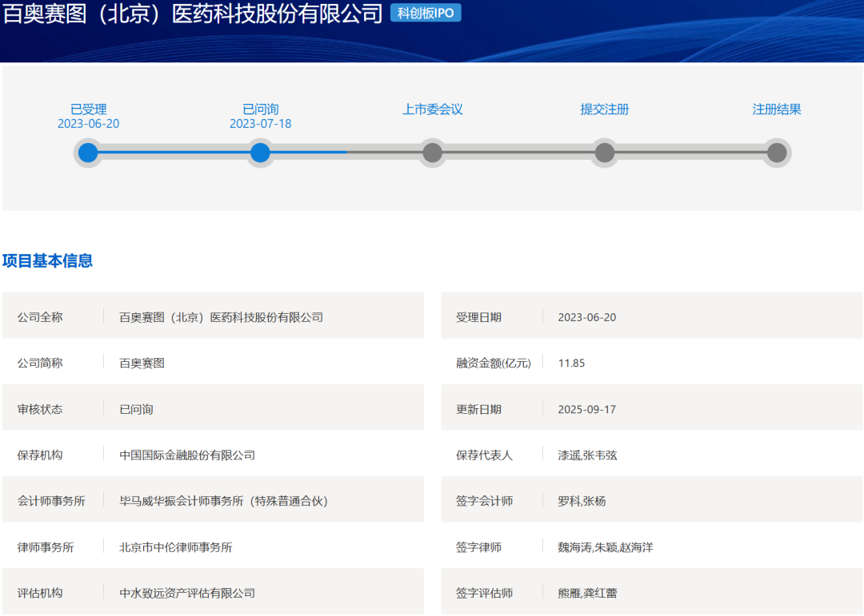Click the 保荐机构 field label

(40, 455)
